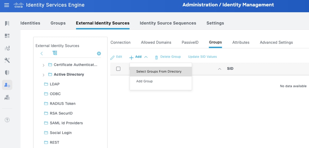Open the hamburger navigation menu

click(7, 5)
